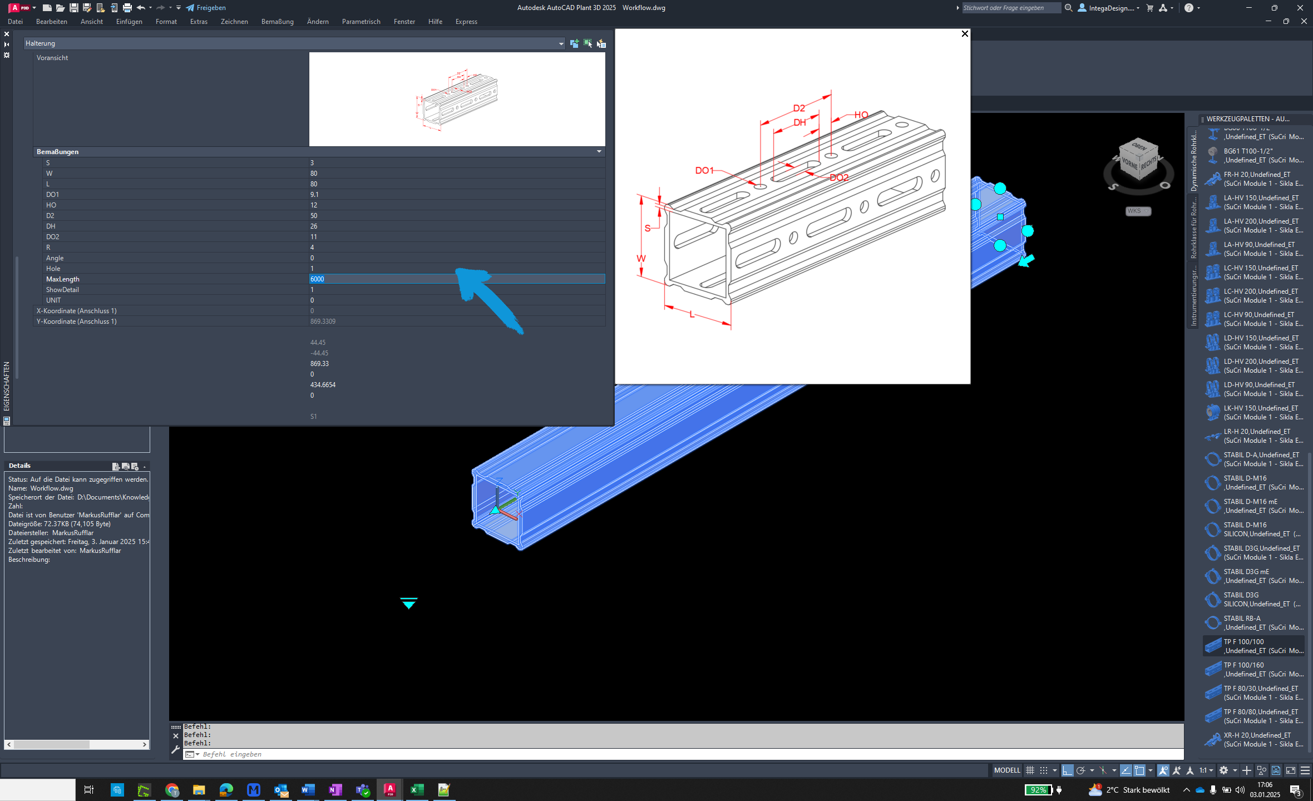Click the ViewCube top face OBEN
This screenshot has width=1313, height=801.
[x=1139, y=147]
